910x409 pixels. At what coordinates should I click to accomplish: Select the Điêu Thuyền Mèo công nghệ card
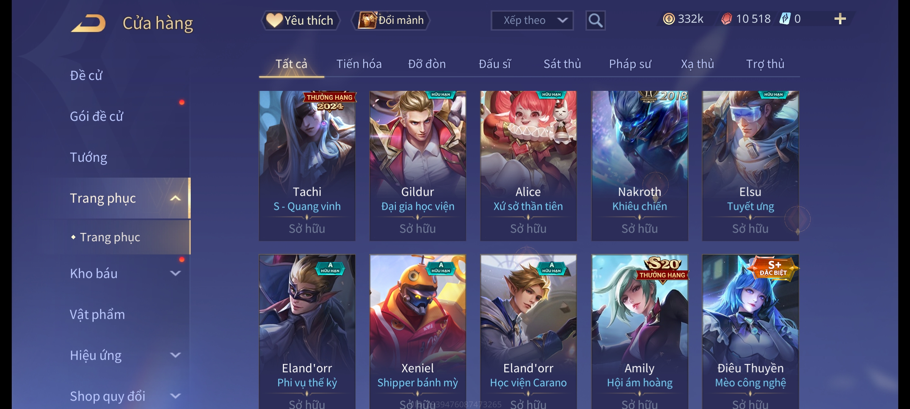click(750, 332)
